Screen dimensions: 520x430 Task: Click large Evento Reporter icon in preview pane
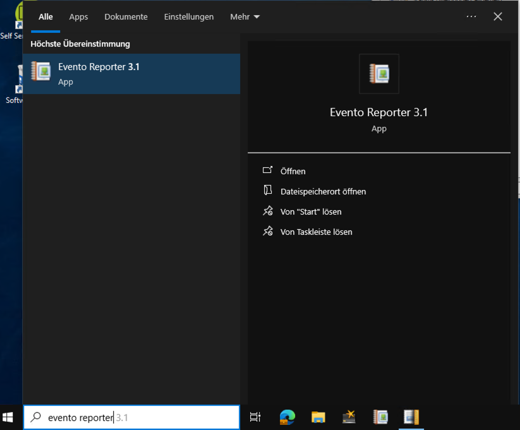pos(378,74)
